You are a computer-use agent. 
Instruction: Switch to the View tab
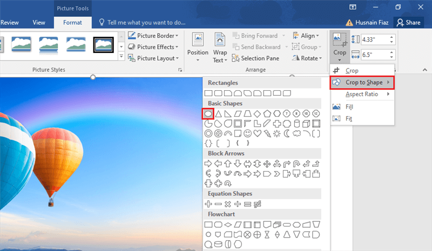[x=39, y=23]
